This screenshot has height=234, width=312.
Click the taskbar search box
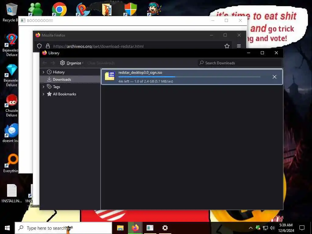coord(63,228)
